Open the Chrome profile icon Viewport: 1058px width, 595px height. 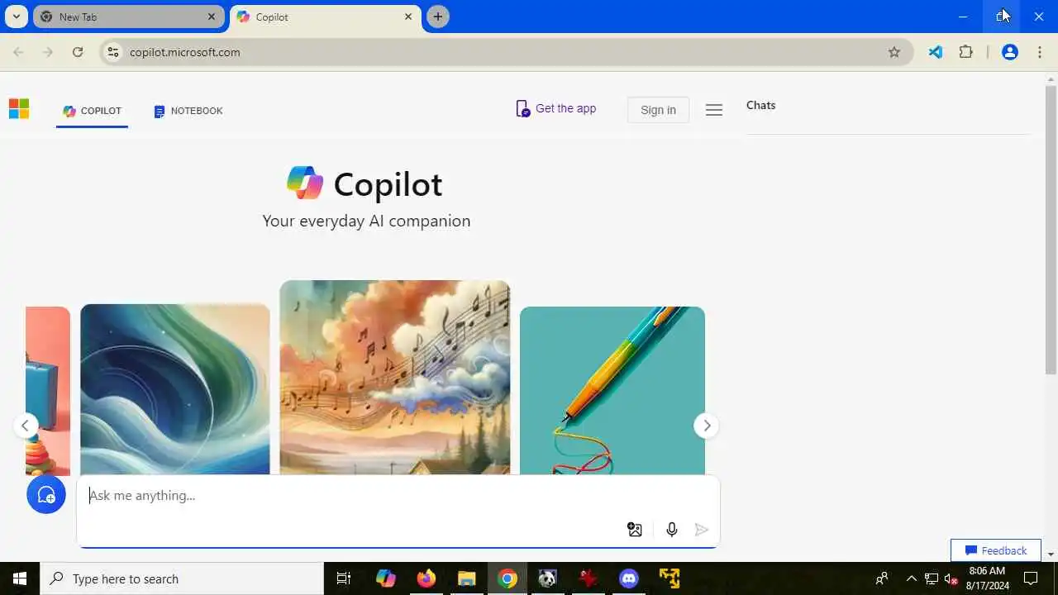click(x=1009, y=52)
